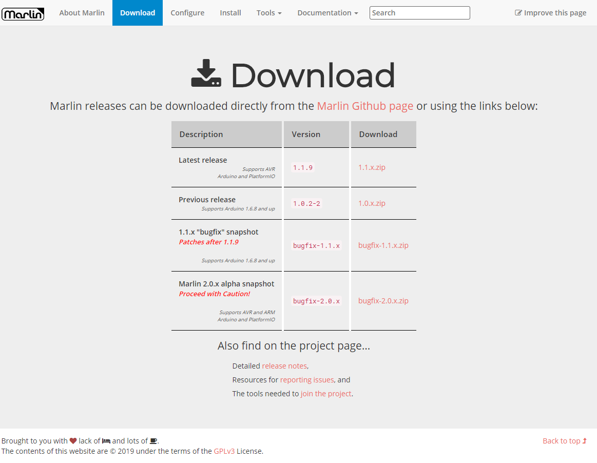Expand the Tools dropdown menu
The height and width of the screenshot is (463, 597).
[x=269, y=13]
